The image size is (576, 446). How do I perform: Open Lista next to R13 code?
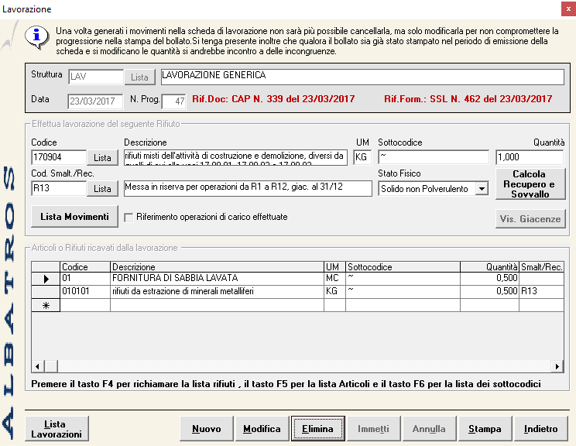[x=102, y=188]
